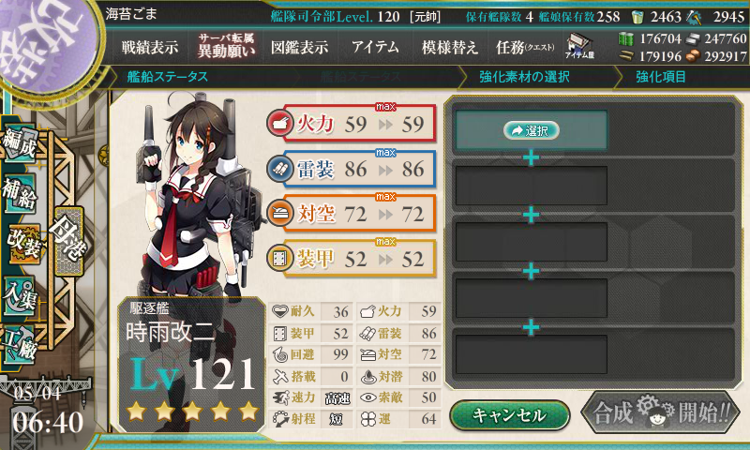Click the 火力 firepower stat icon

[279, 124]
